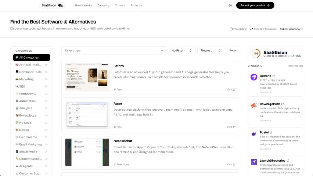Click the Productivity lightning icon
313x176 pixels.
(x=17, y=93)
